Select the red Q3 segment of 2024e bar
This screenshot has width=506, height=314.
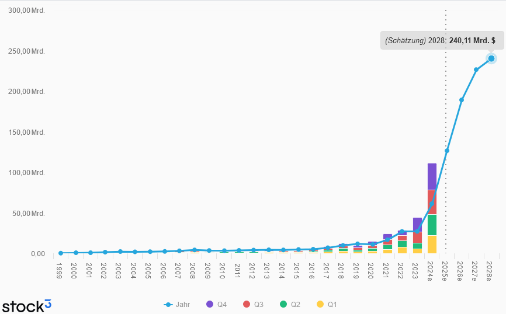coord(432,202)
